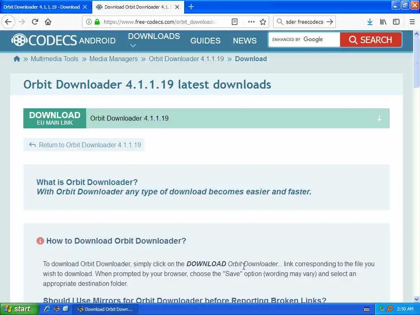Viewport: 420px width, 315px height.
Task: Click the red SEARCH button
Action: [371, 40]
